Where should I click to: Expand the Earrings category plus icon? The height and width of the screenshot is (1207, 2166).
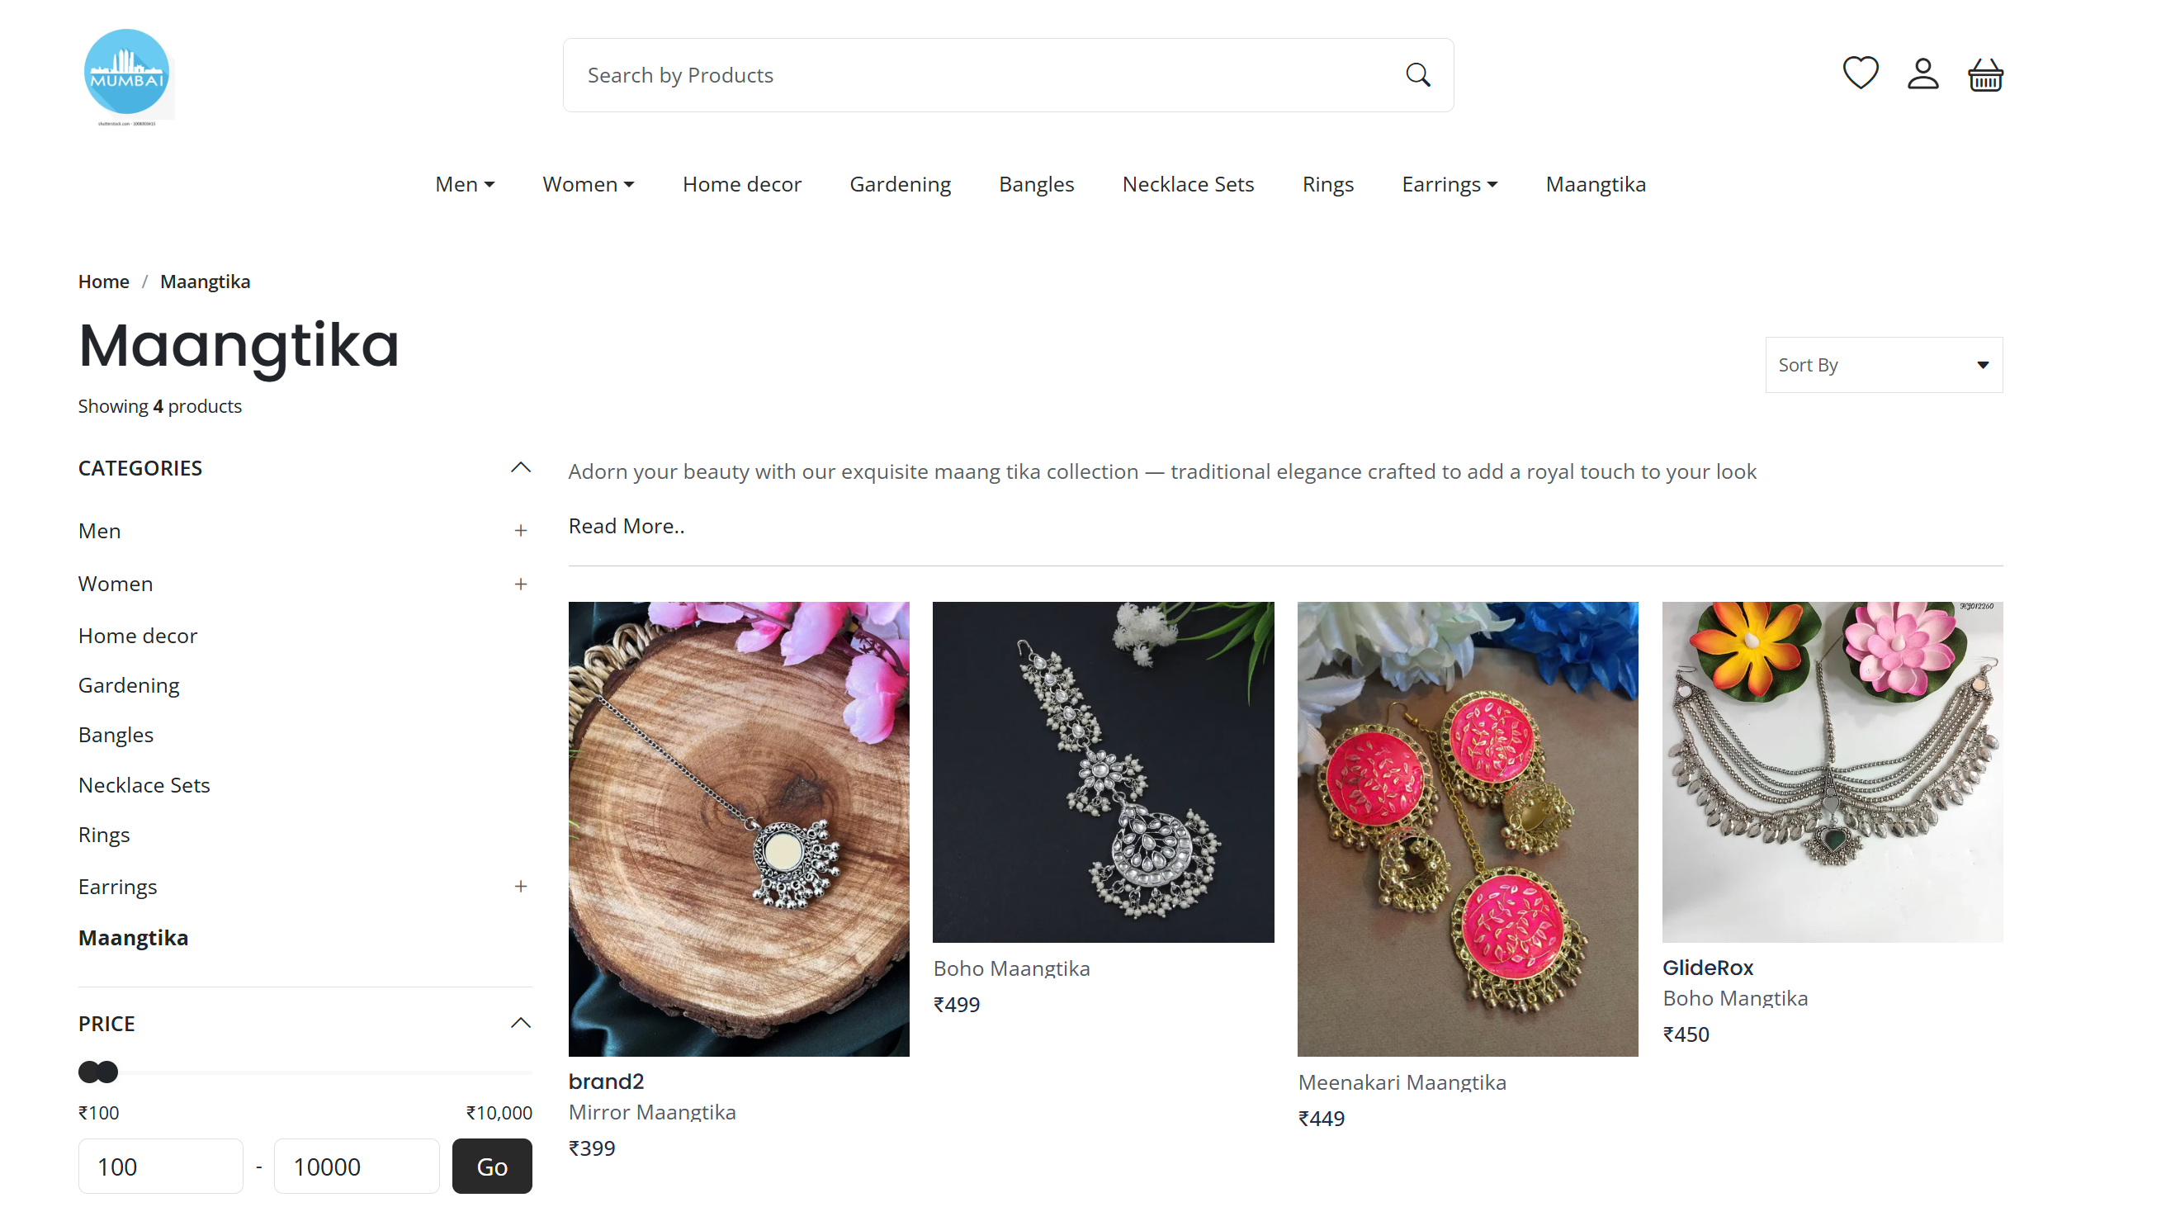[x=521, y=887]
